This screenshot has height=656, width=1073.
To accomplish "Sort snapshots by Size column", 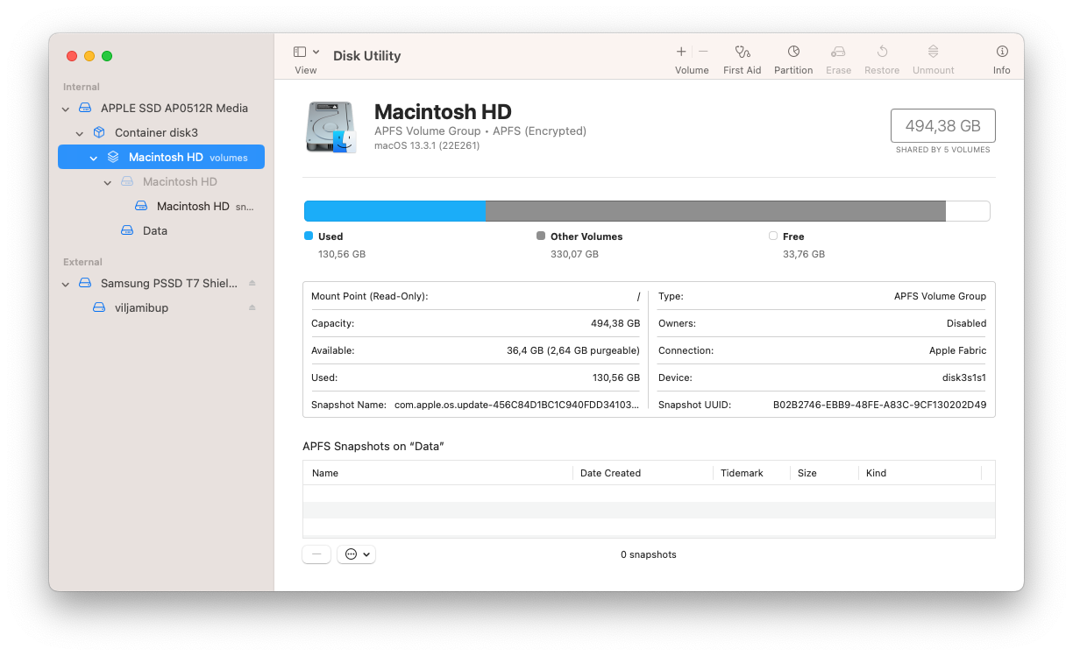I will click(824, 473).
